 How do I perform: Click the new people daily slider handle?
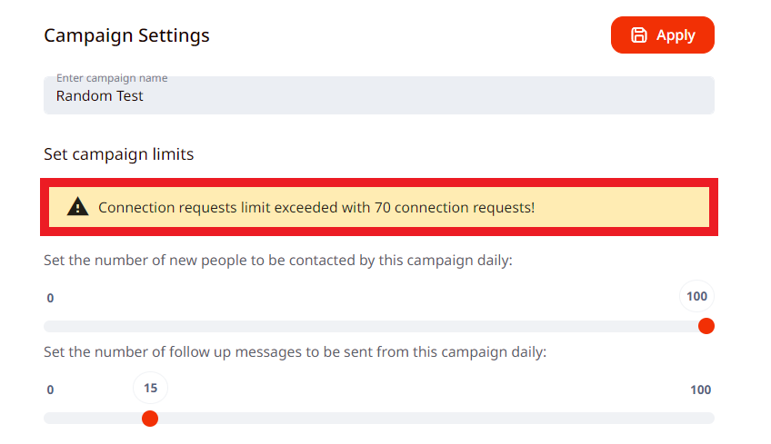click(x=706, y=326)
